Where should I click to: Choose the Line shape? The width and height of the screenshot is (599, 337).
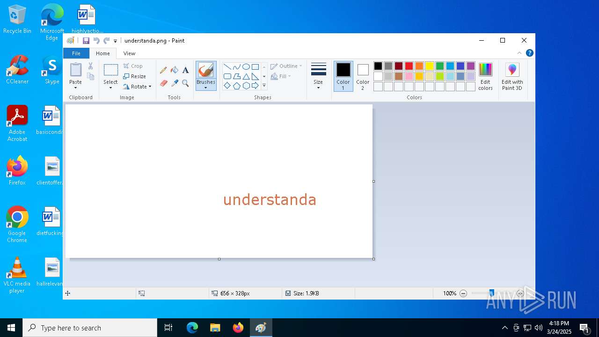click(x=227, y=66)
